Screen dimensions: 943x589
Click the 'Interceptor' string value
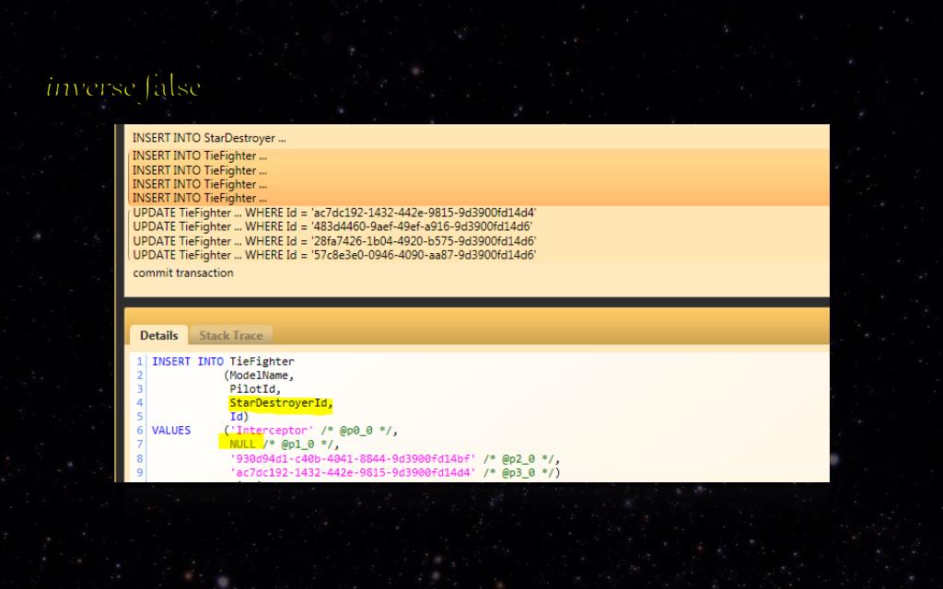coord(272,431)
